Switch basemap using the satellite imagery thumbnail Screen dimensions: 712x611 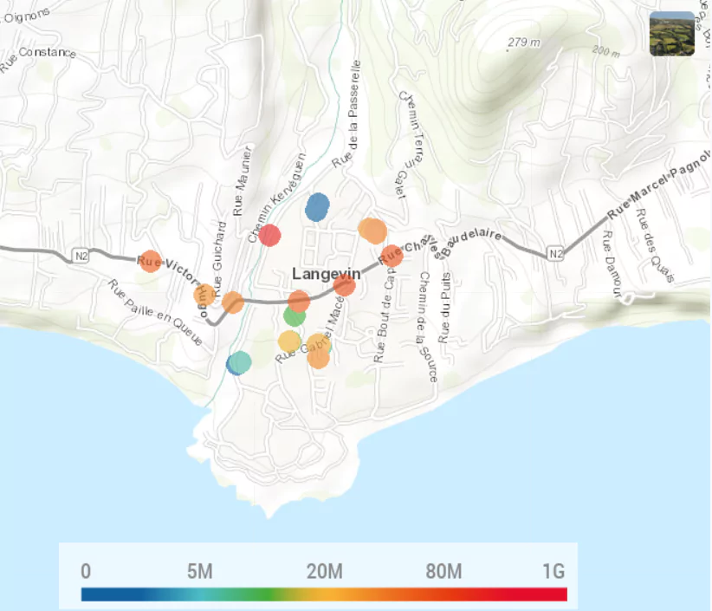(x=671, y=34)
